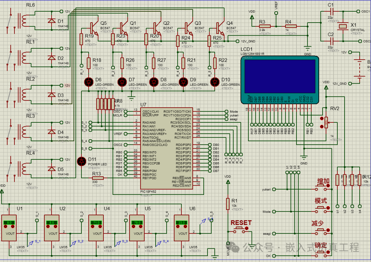Select resistor R13 330 ohm
The height and width of the screenshot is (262, 371).
(x=98, y=178)
